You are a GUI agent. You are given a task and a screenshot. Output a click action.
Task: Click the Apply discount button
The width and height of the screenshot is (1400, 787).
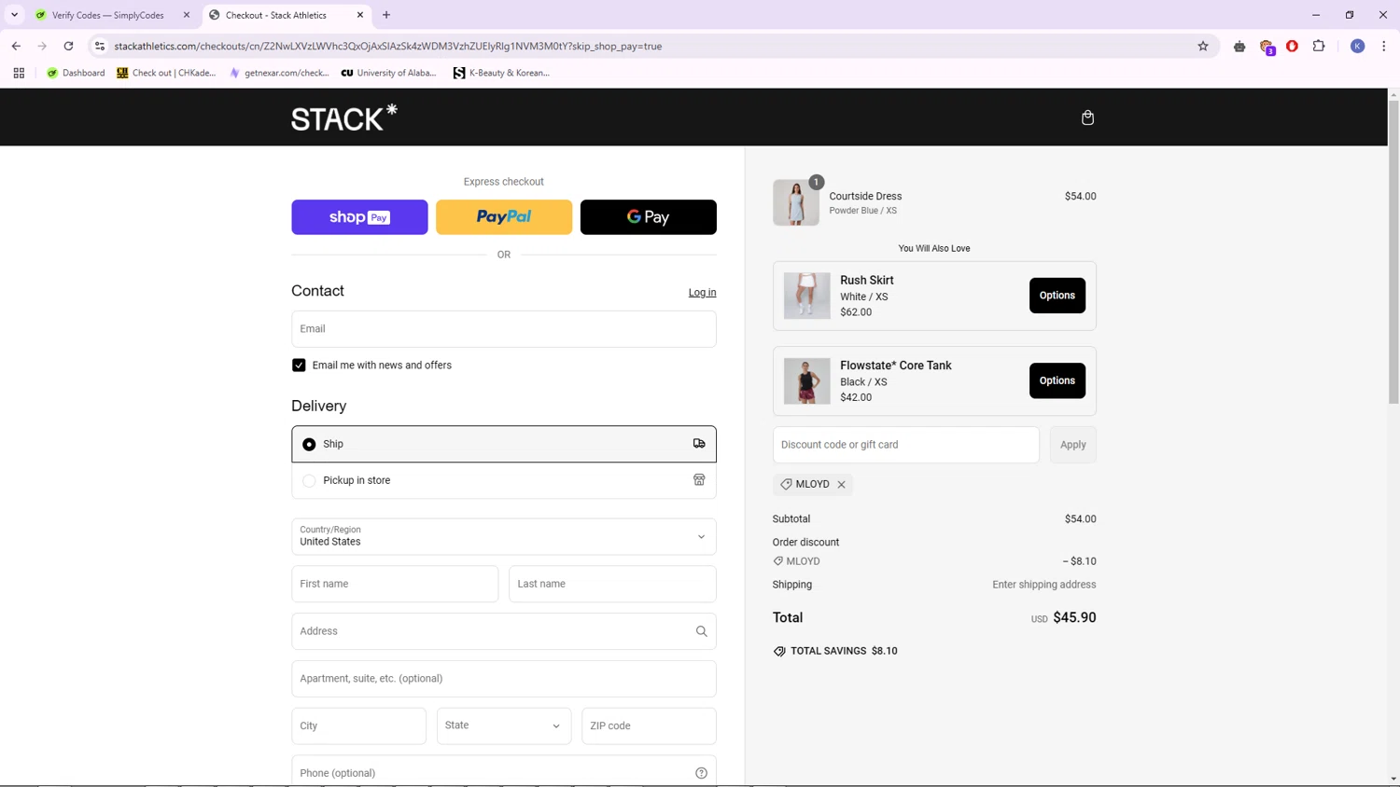[x=1073, y=445]
